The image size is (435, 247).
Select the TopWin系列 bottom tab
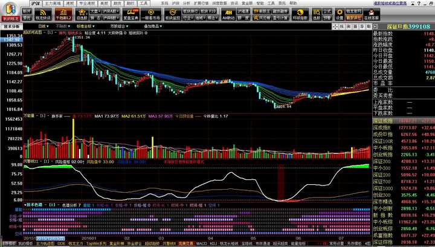point(96,243)
